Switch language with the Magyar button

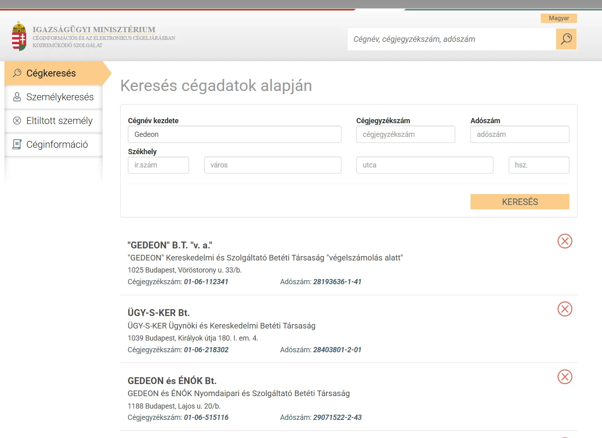pos(559,18)
